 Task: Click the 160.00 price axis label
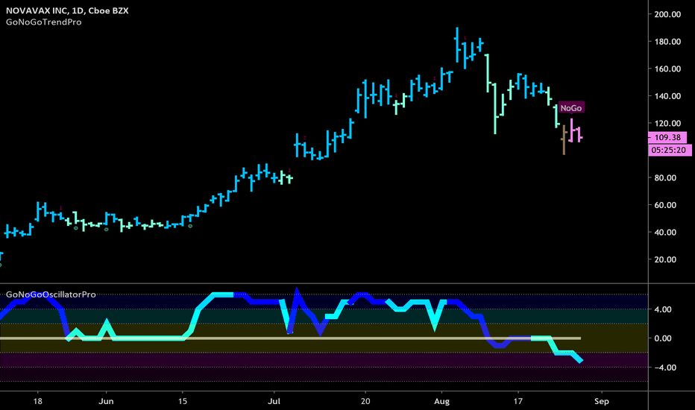[x=667, y=69]
